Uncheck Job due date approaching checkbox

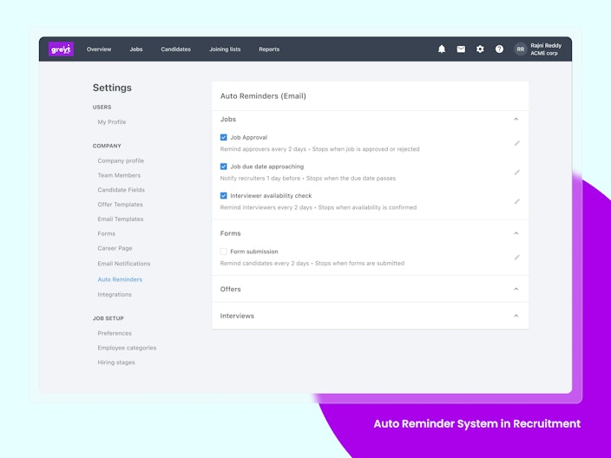tap(224, 167)
